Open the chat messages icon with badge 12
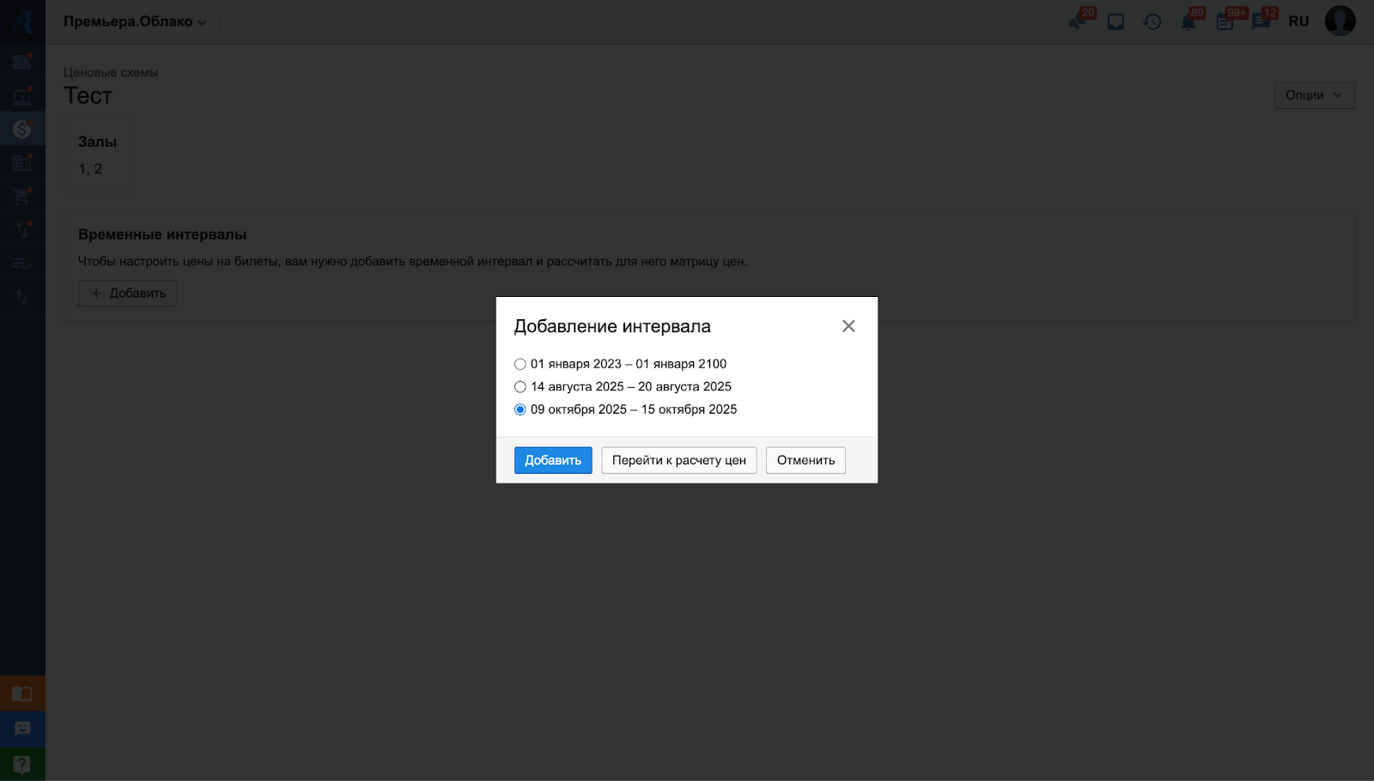Viewport: 1374px width, 781px height. click(1261, 21)
